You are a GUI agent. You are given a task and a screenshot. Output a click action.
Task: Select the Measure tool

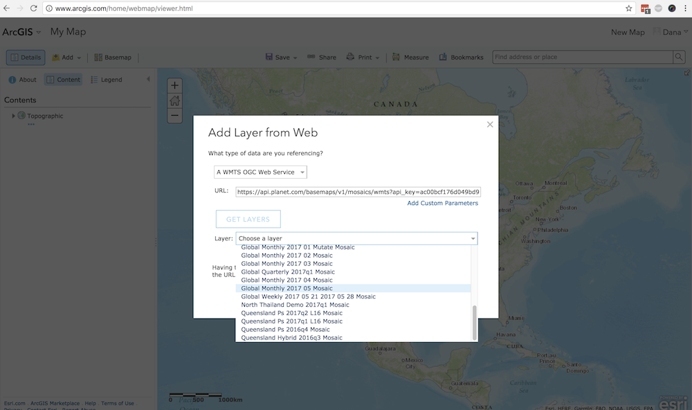(x=410, y=57)
